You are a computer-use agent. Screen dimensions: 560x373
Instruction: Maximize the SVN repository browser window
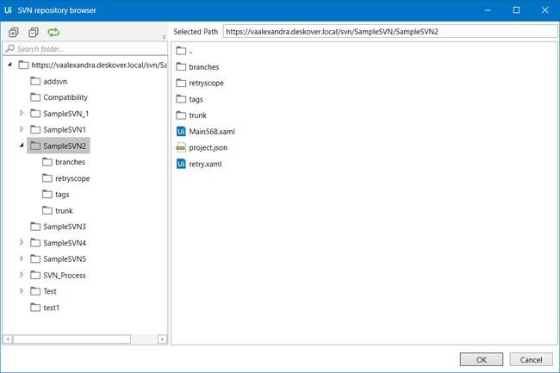(x=516, y=10)
